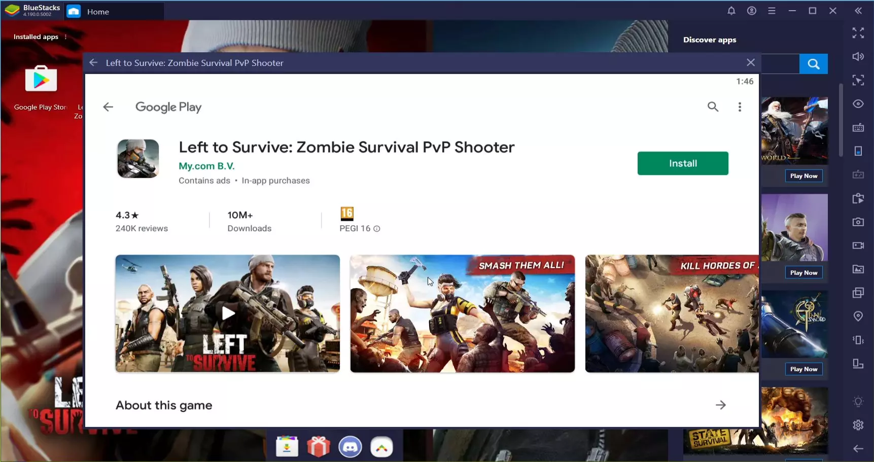Open the BlueStacks notifications bell
The width and height of the screenshot is (874, 462).
731,11
